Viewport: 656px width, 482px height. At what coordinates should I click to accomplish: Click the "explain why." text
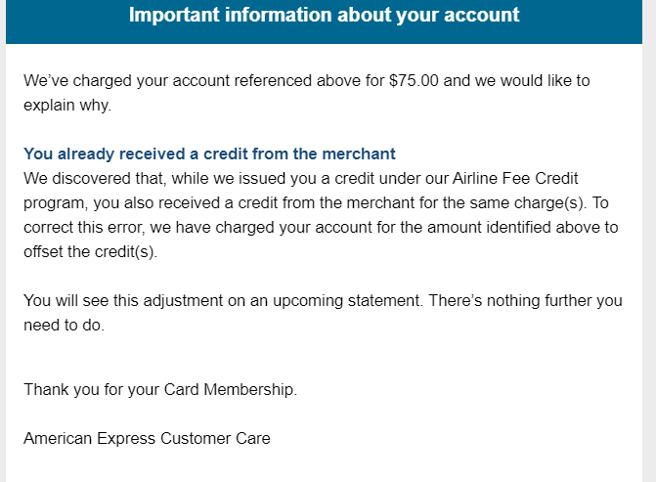pos(67,105)
